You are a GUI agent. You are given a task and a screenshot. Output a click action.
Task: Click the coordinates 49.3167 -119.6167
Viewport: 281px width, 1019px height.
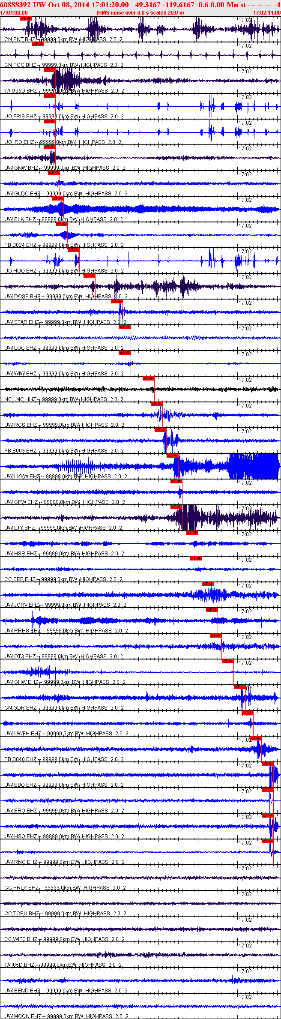(x=164, y=5)
